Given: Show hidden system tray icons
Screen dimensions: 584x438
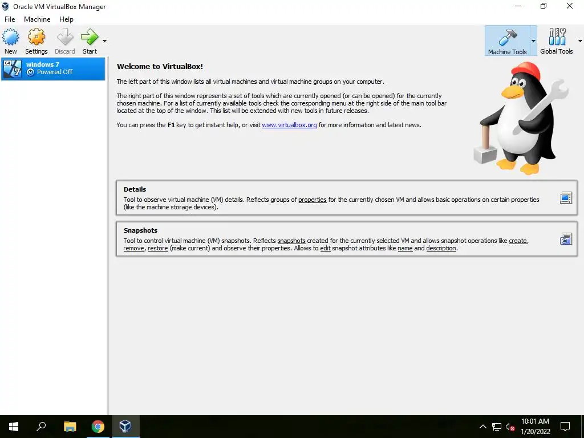Looking at the screenshot, I should [x=482, y=427].
